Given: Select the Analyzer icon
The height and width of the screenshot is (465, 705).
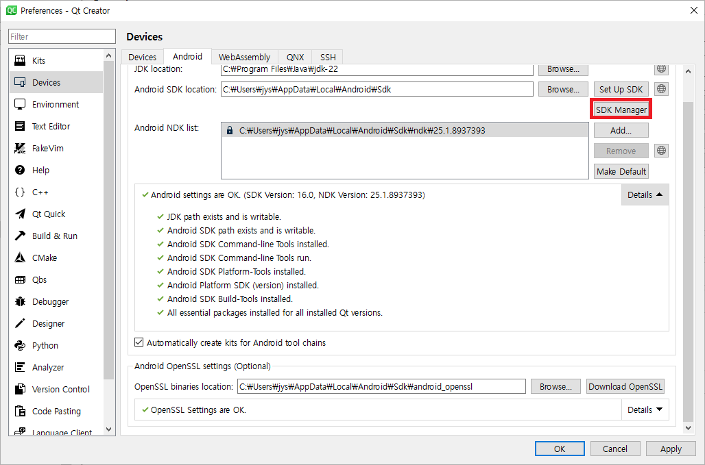Looking at the screenshot, I should 20,367.
